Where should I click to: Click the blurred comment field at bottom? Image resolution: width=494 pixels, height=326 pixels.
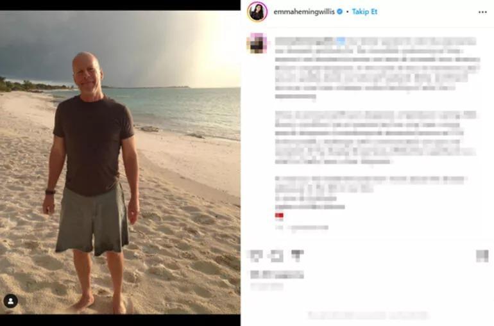pos(368,315)
